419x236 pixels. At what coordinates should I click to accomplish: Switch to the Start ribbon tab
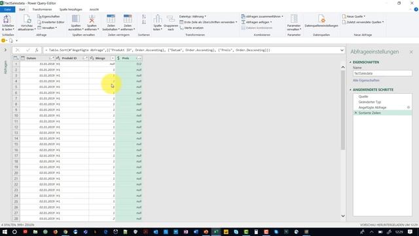click(22, 9)
